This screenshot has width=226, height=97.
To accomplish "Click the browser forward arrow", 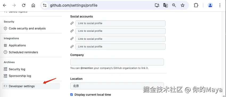I will click(14, 6).
